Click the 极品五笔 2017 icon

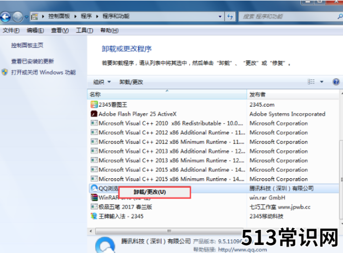(94, 207)
